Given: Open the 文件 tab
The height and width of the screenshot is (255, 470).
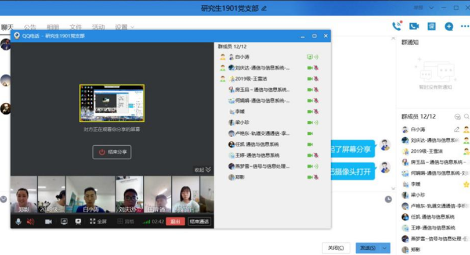Looking at the screenshot, I should pyautogui.click(x=75, y=27).
